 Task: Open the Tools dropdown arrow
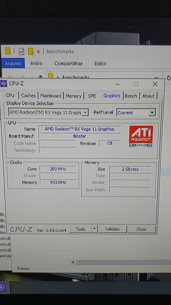point(94,229)
